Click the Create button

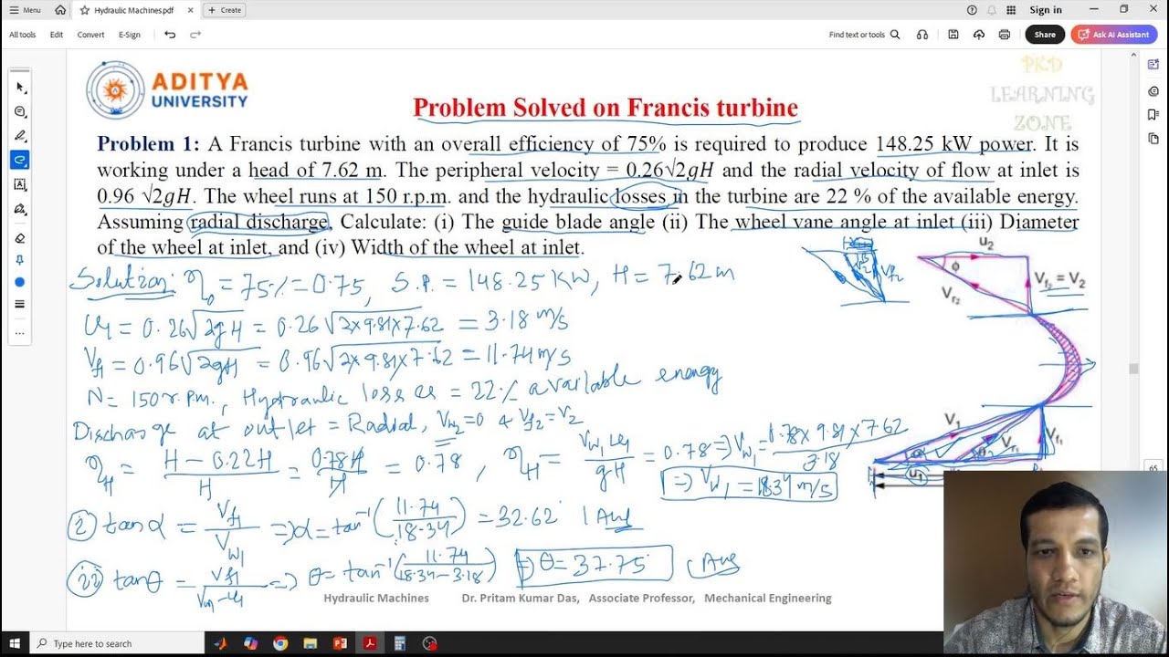coord(225,10)
